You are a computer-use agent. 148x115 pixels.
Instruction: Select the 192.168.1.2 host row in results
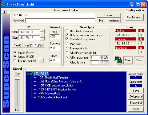pyautogui.click(x=41, y=74)
